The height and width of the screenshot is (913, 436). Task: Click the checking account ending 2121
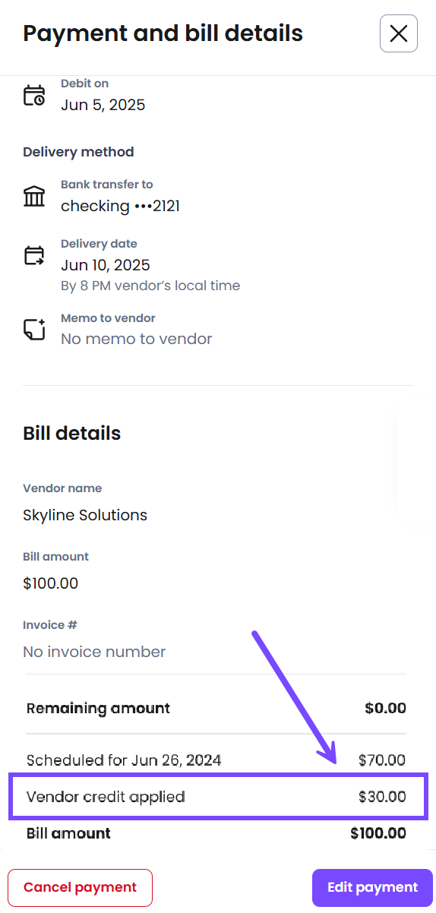coord(120,206)
